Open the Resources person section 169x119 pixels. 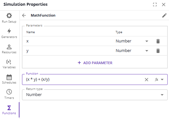[x=9, y=49]
